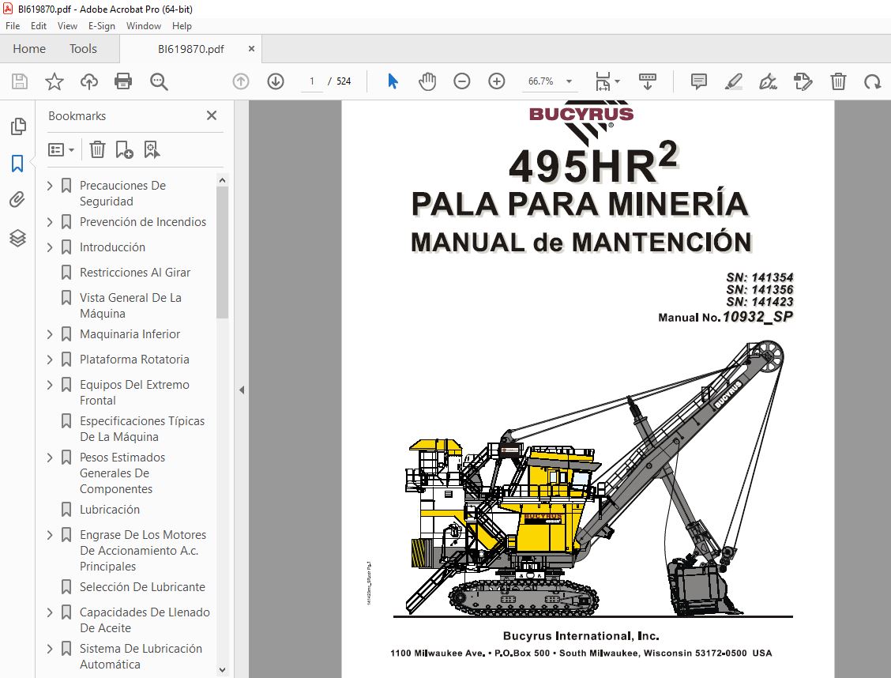
Task: Open the zoom level dropdown
Action: 569,82
